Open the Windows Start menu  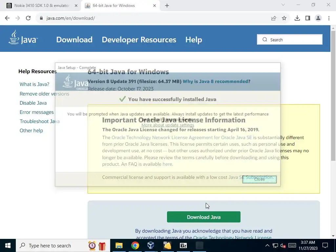tap(8, 245)
